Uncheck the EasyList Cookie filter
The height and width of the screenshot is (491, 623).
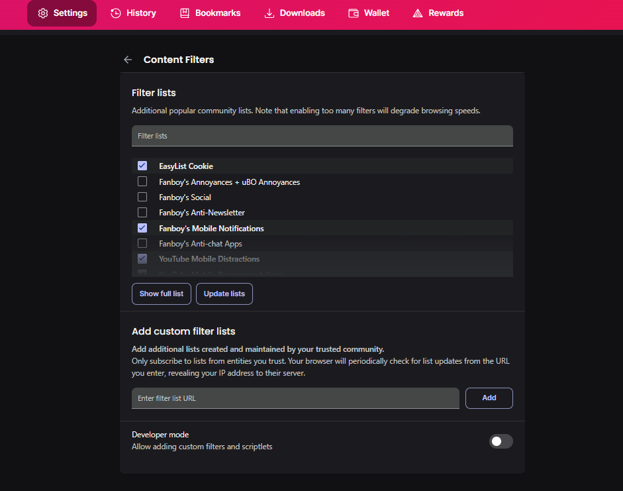point(142,166)
